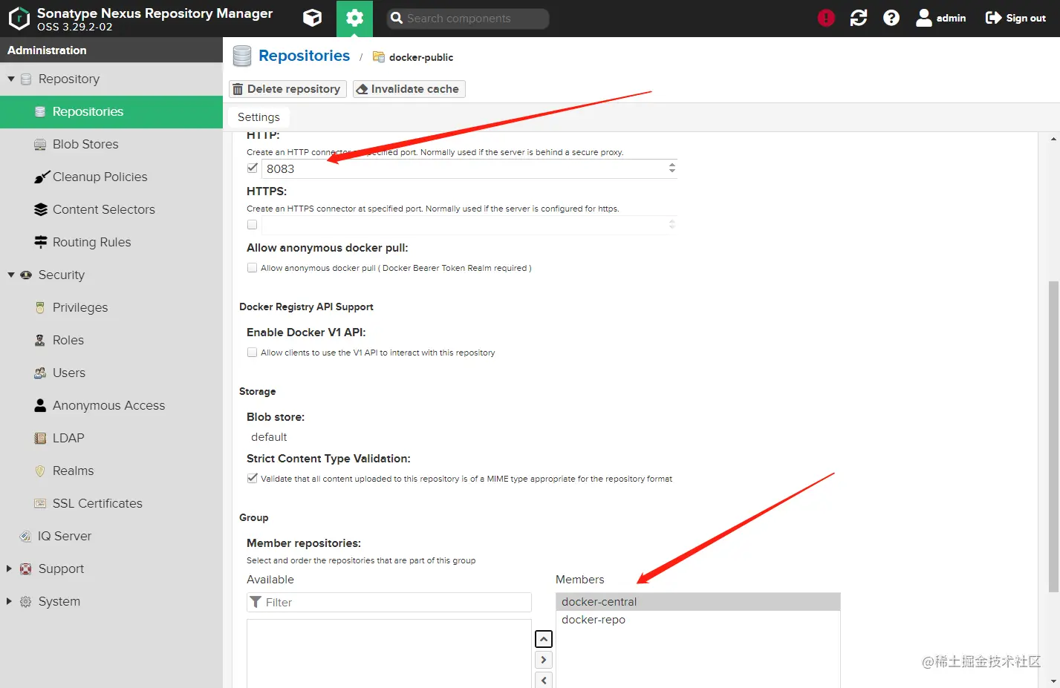Click the docker-public folder icon in breadcrumb
Screen dimensions: 1060x688
tap(379, 57)
